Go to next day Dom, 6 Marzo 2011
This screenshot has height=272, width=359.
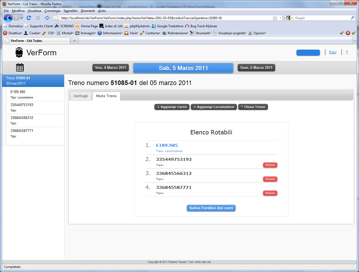point(256,68)
